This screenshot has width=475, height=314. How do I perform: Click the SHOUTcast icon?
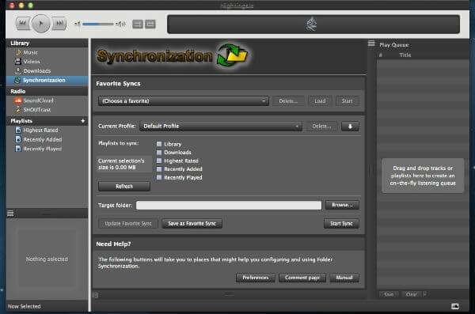18,110
